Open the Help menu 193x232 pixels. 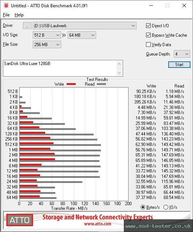pos(19,15)
